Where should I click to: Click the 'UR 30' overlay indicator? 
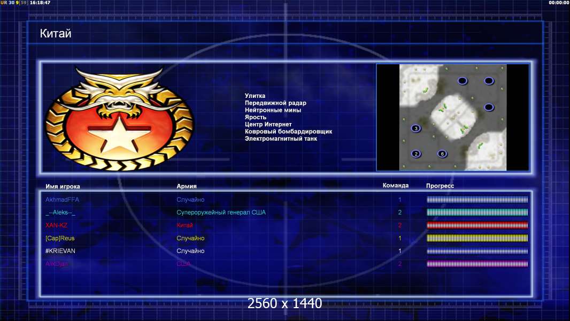click(7, 3)
